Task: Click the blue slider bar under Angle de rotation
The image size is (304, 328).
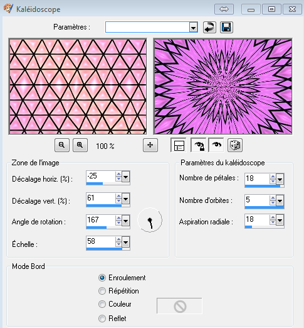Action: pyautogui.click(x=108, y=227)
